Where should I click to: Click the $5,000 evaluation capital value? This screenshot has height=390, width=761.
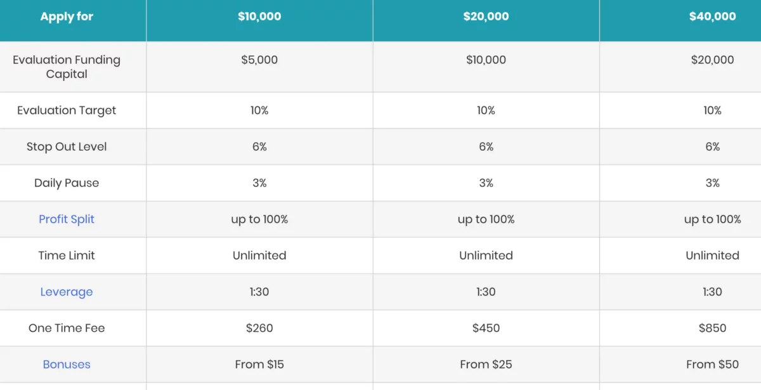(x=259, y=60)
